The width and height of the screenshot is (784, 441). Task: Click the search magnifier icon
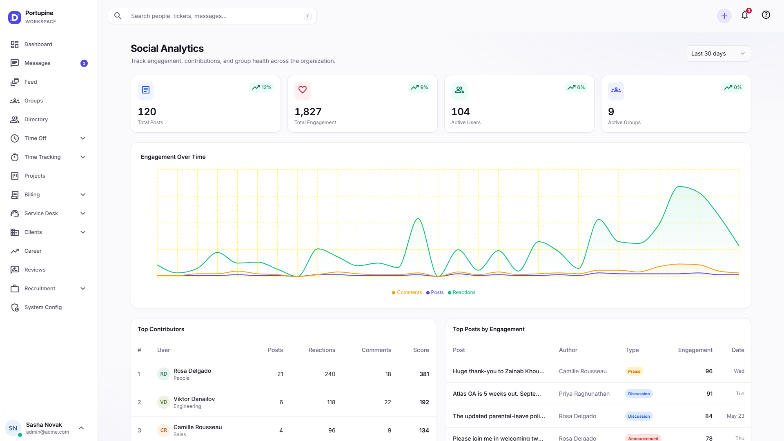[118, 16]
